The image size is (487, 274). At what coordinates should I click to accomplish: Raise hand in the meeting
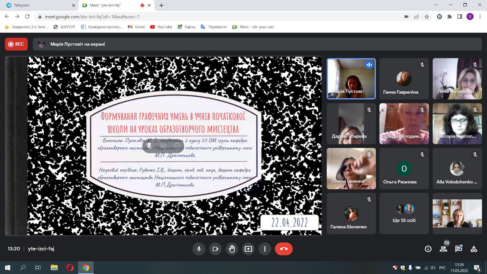tap(232, 249)
